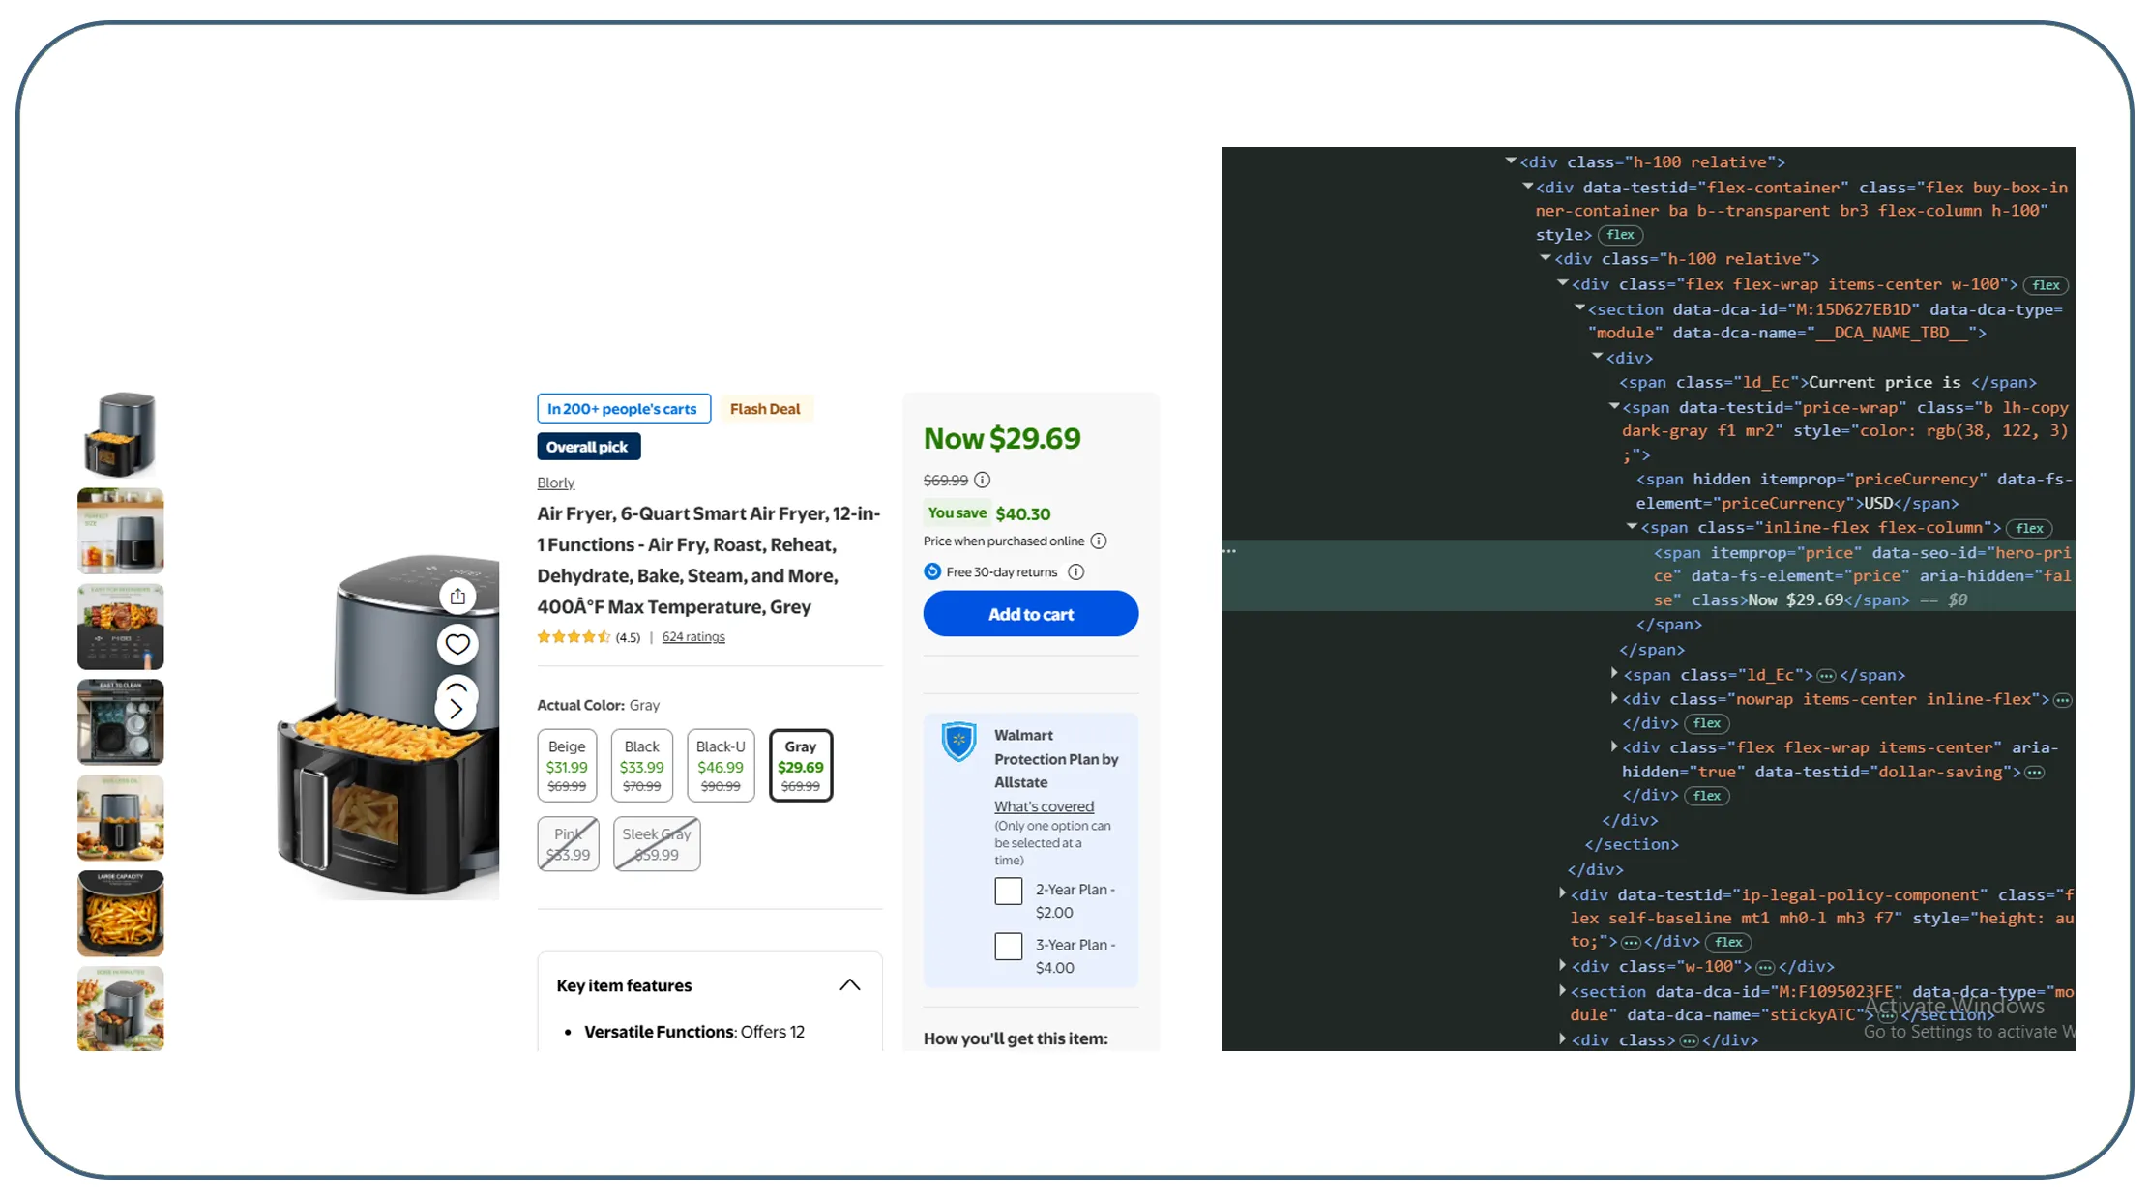Open info icon beside $69.99 price
This screenshot has width=2150, height=1199.
pos(983,480)
